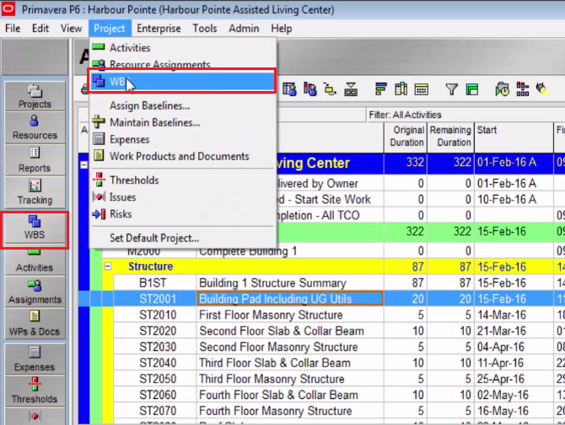
Task: Collapse the Structure WBS group
Action: (108, 266)
